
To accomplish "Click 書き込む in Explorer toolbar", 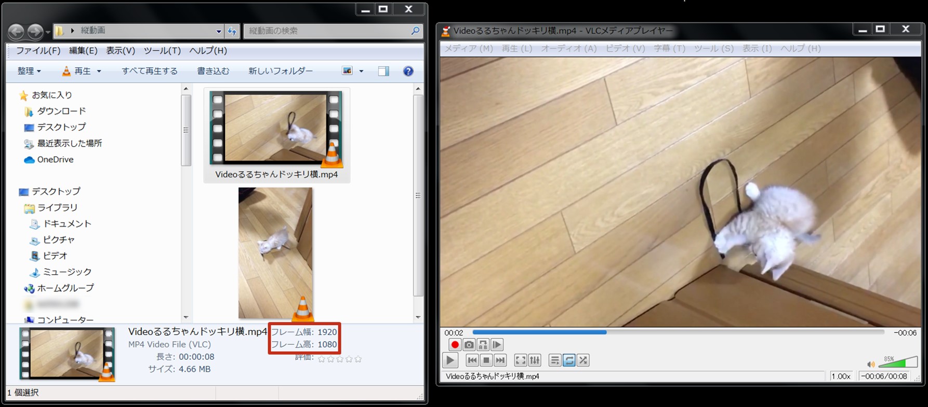I will point(213,71).
